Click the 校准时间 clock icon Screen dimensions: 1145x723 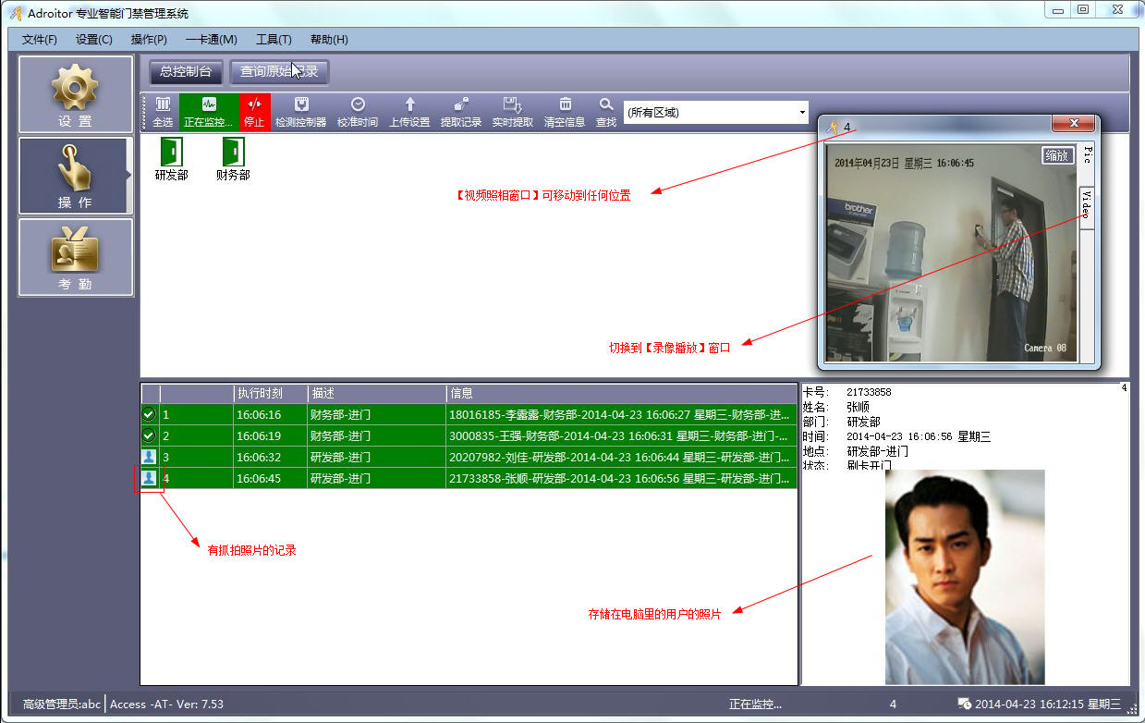point(358,112)
